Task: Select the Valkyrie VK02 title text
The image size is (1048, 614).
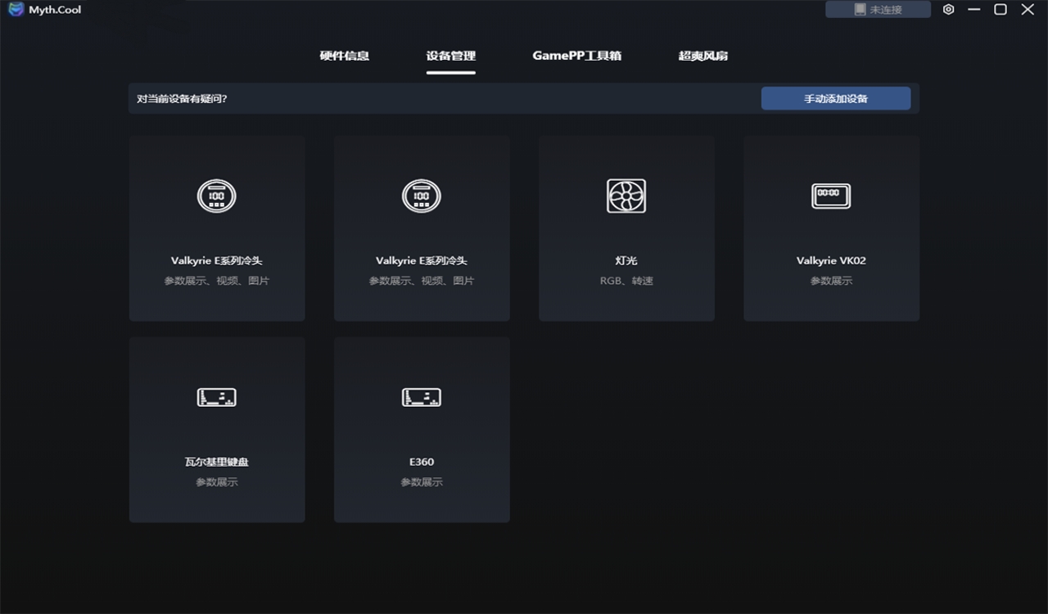Action: (831, 260)
